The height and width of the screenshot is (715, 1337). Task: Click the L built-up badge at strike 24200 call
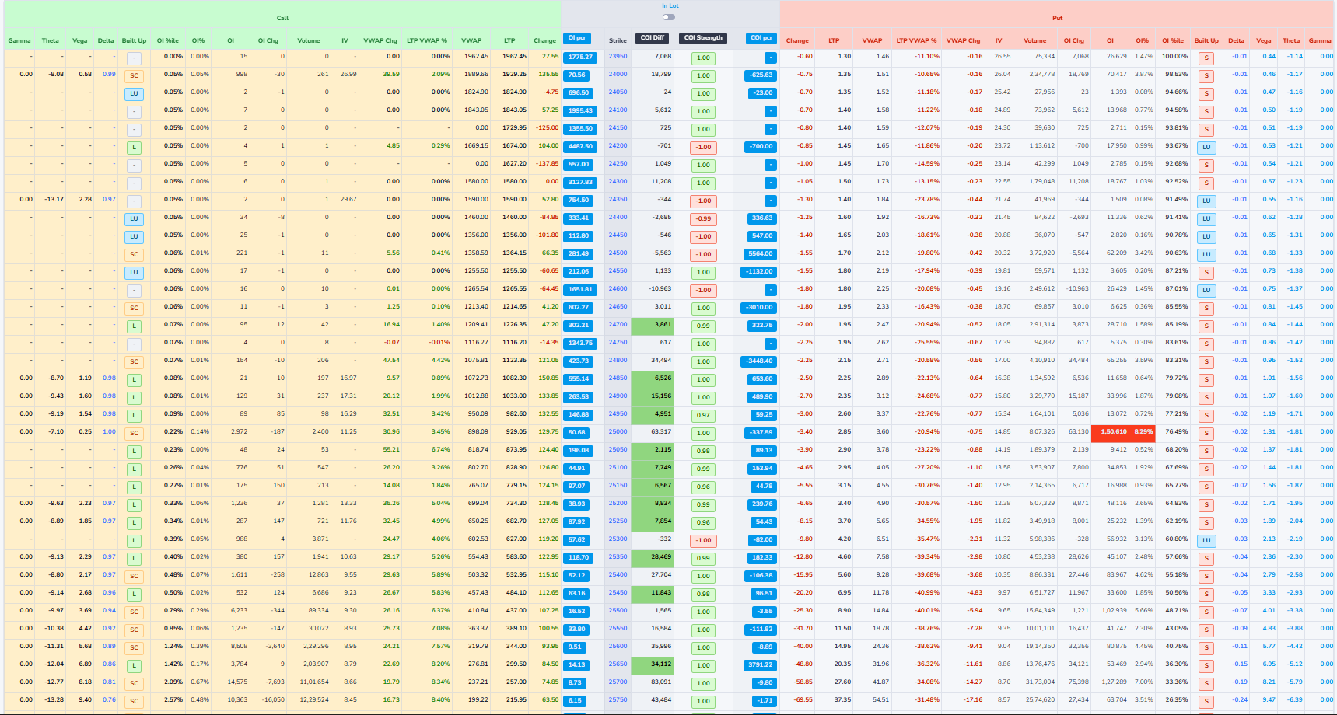click(134, 146)
